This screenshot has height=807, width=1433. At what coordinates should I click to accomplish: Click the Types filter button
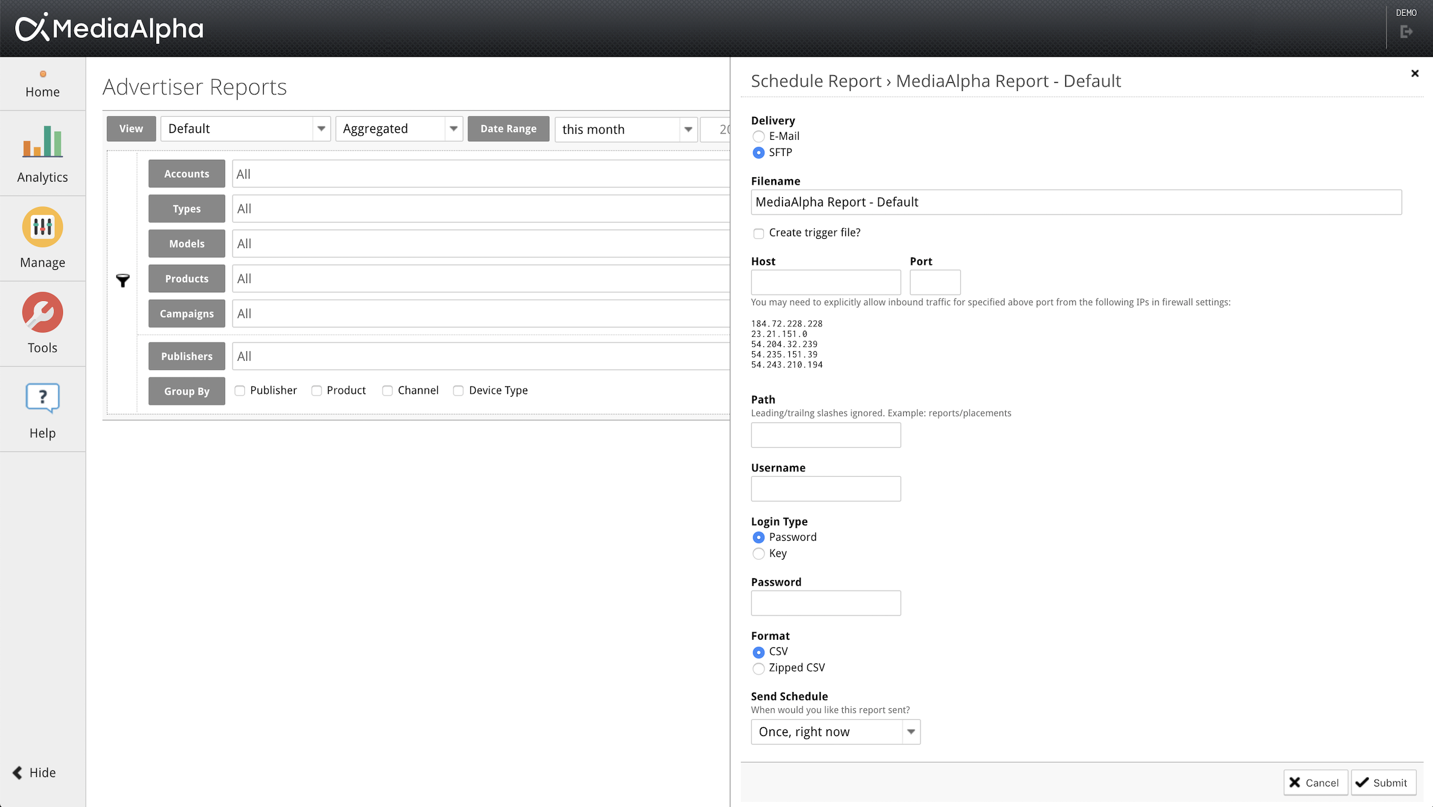coord(187,209)
